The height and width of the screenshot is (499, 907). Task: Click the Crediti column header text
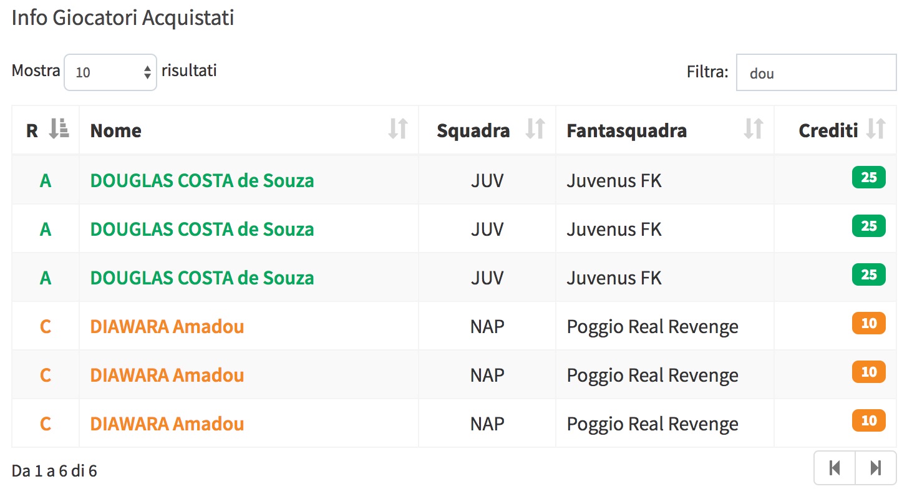(x=828, y=130)
